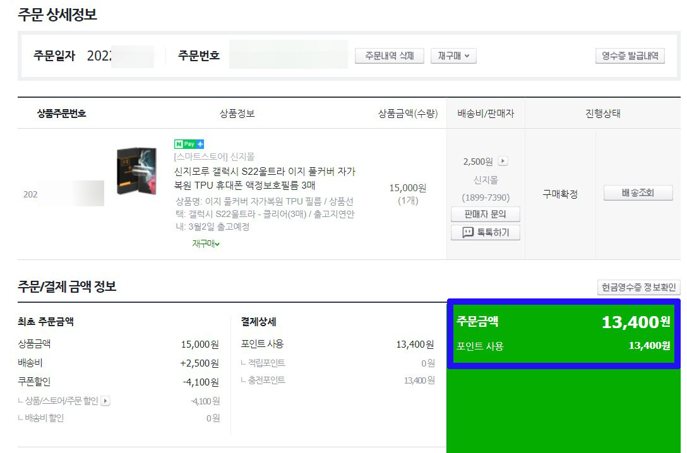Click the 톡톡하기 chat button
The image size is (687, 453).
(x=486, y=232)
